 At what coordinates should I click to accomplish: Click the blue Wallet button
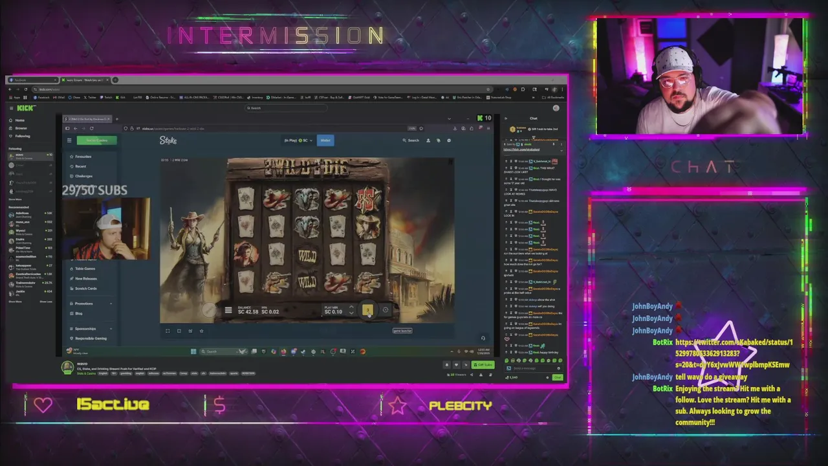325,140
